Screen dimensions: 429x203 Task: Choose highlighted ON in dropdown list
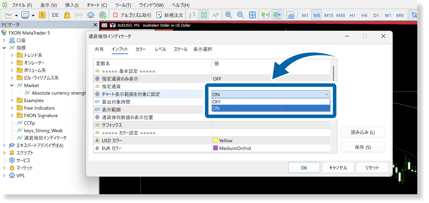pos(271,108)
